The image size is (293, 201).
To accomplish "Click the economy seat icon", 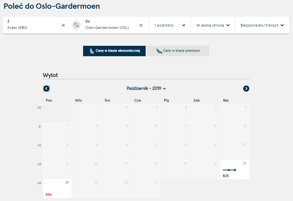I will pos(91,51).
